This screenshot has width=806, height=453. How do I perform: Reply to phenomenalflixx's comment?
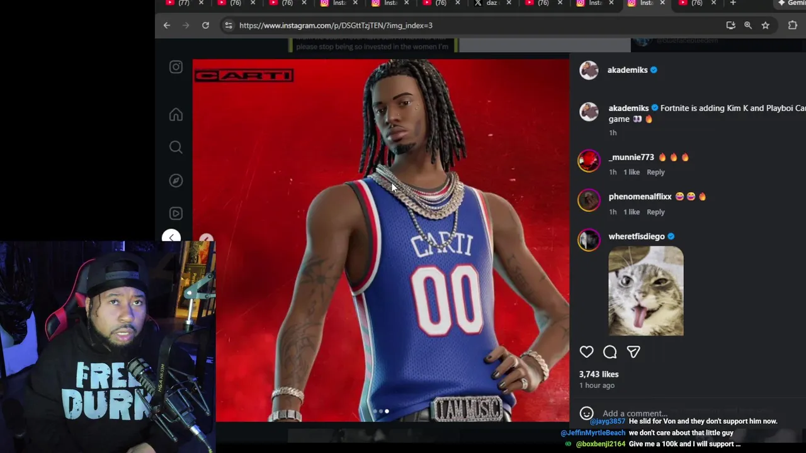pos(656,212)
